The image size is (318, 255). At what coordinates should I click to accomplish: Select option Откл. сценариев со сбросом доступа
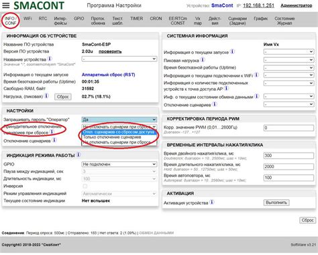click(x=119, y=132)
